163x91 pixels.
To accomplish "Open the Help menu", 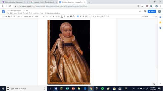I will click(x=41, y=13).
